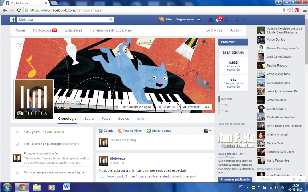Click the globe notifications icon

226,20
